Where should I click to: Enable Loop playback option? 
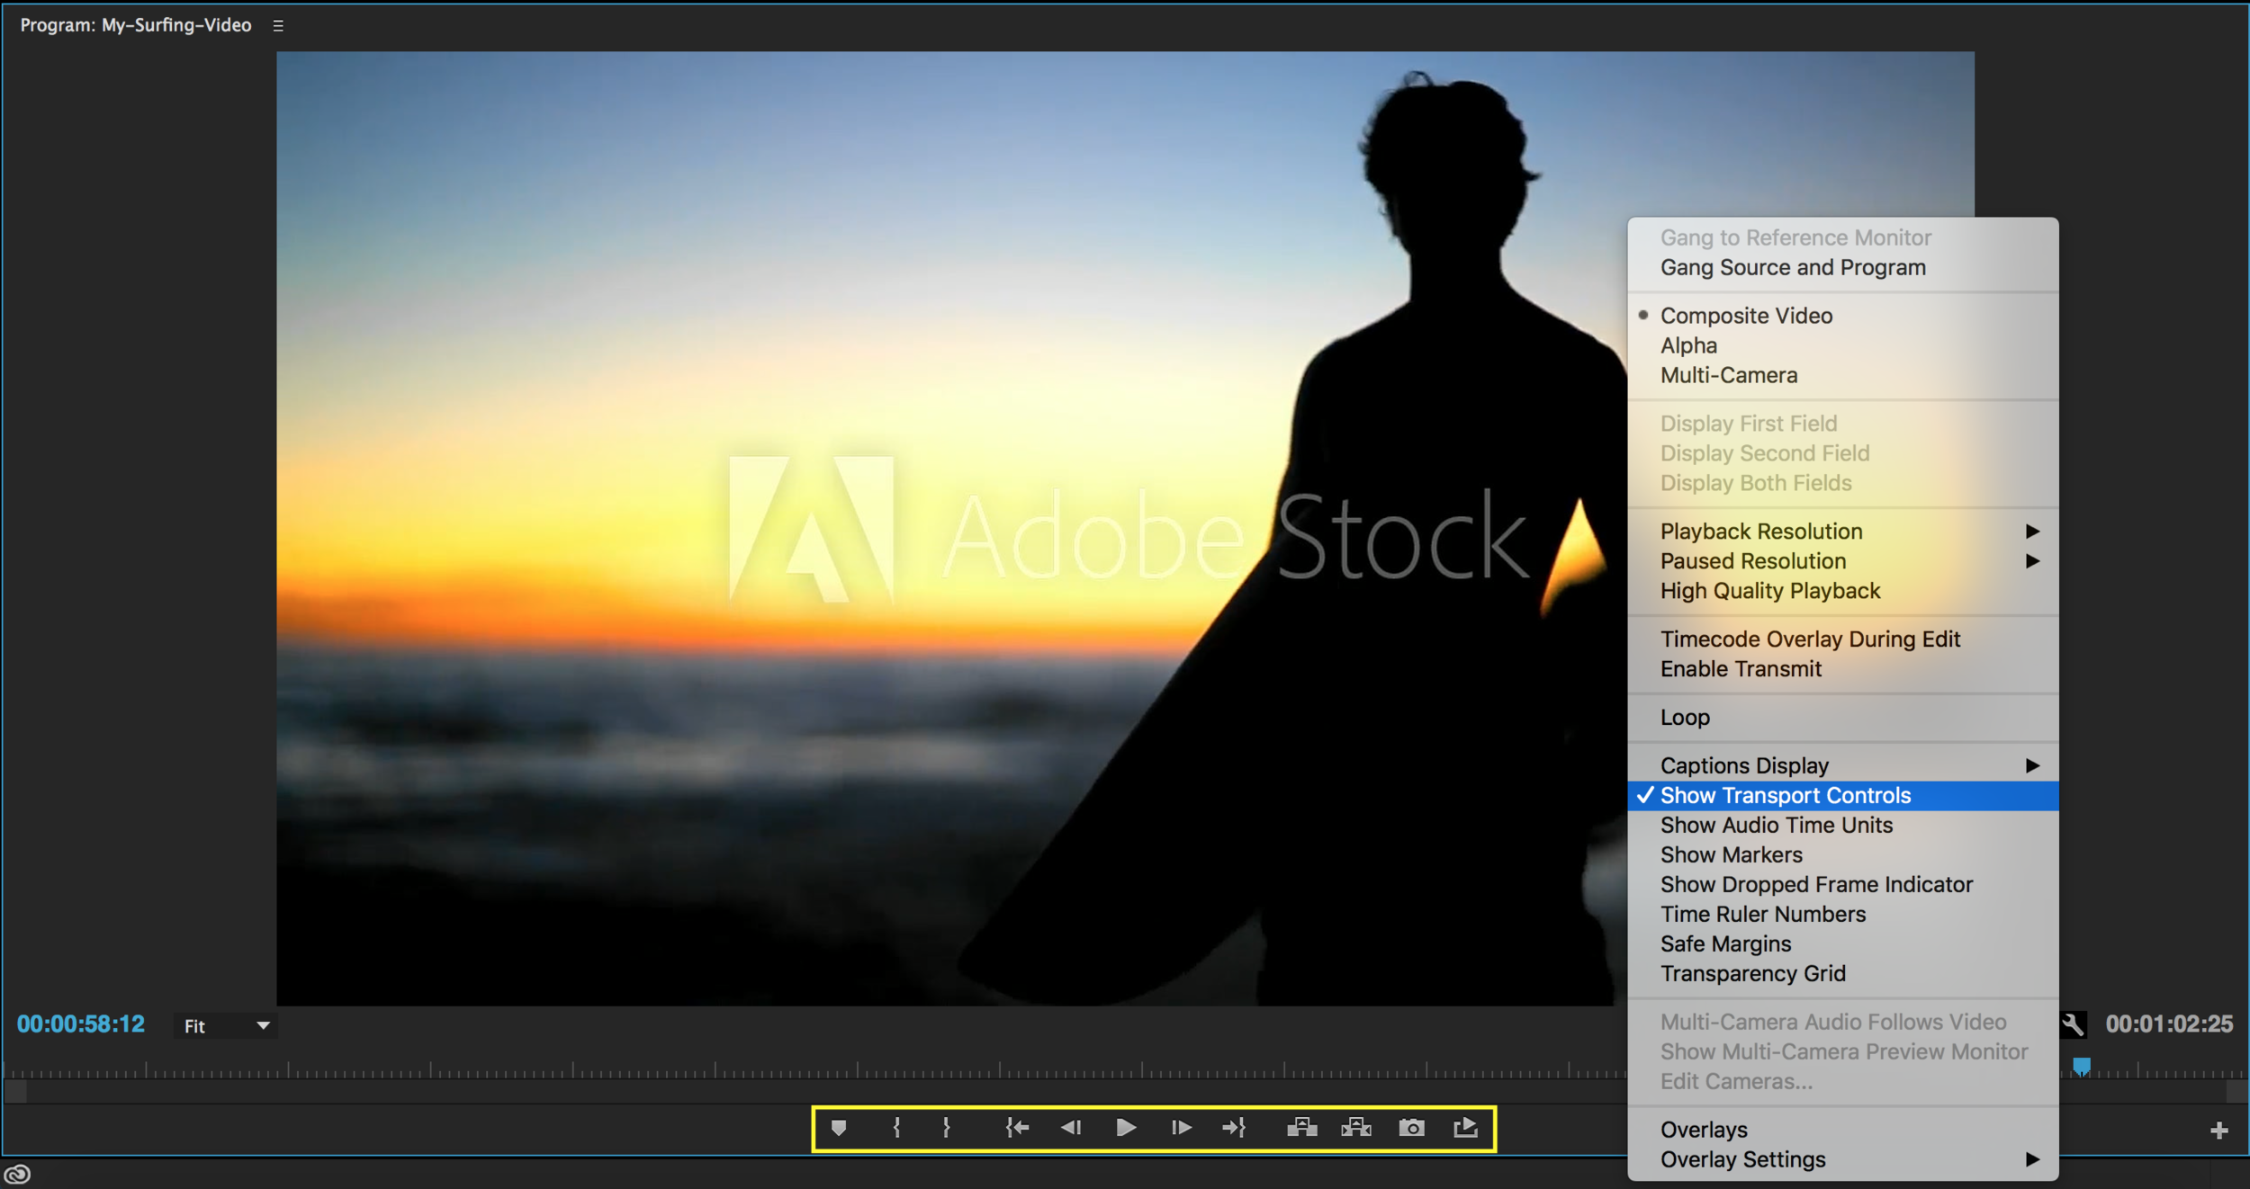point(1843,718)
